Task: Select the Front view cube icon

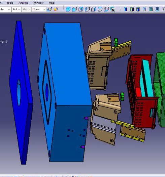Action: click(74, 9)
